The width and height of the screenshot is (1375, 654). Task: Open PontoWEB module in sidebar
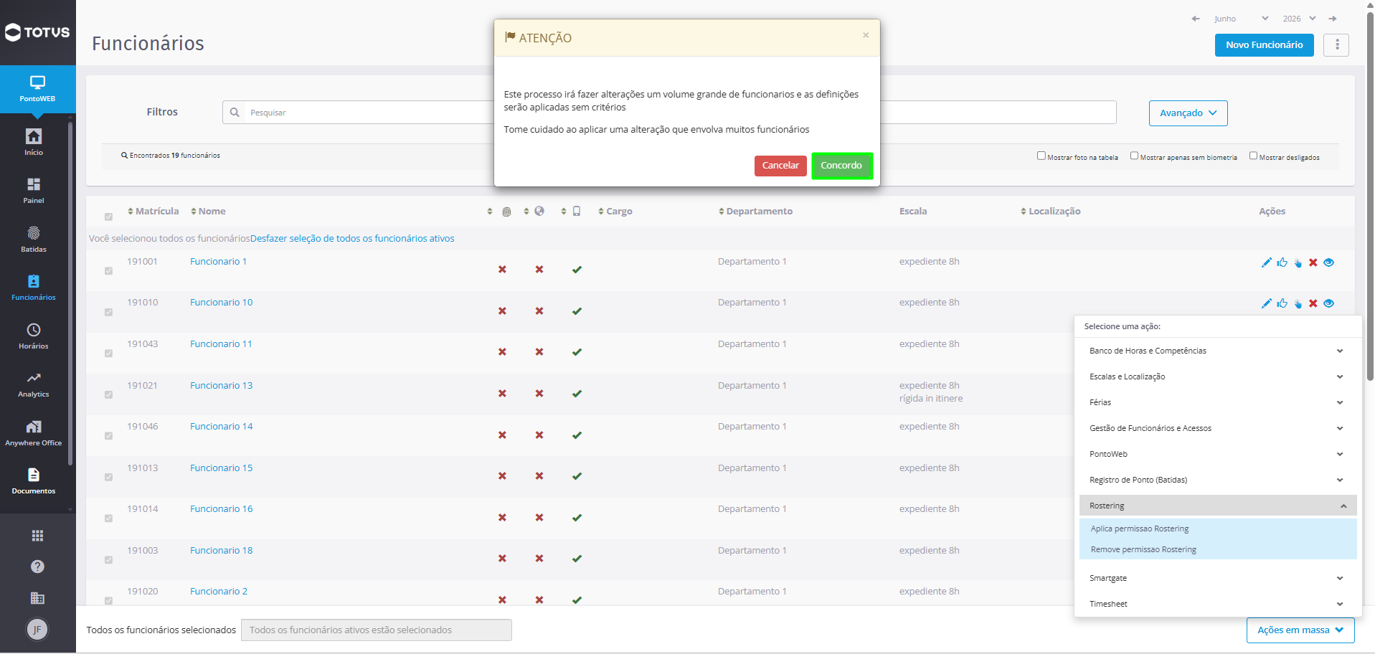[x=37, y=89]
